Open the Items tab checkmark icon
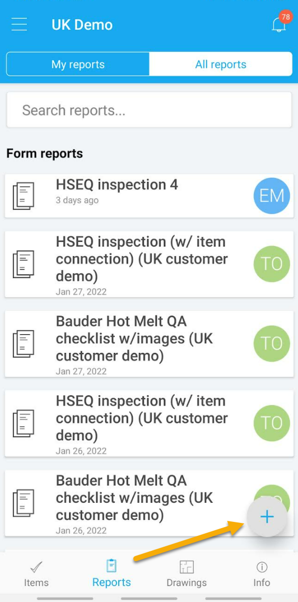298x602 pixels. coord(36,567)
